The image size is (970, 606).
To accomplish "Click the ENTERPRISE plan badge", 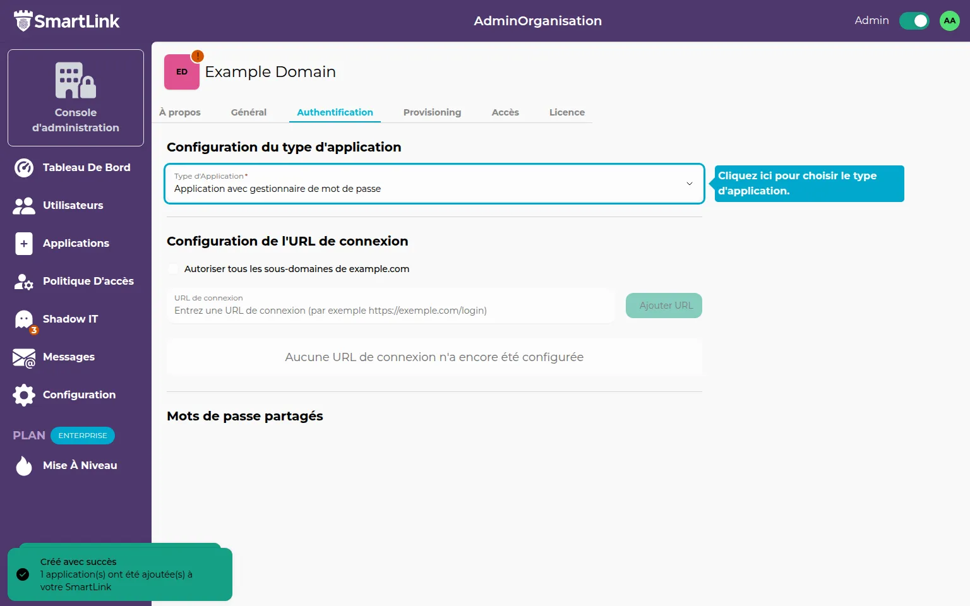I will (x=83, y=436).
